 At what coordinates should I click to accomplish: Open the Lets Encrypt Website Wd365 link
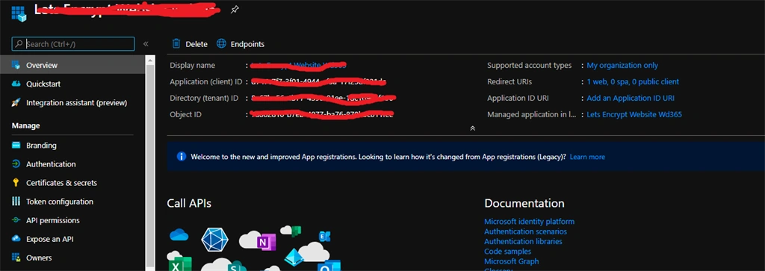point(634,114)
